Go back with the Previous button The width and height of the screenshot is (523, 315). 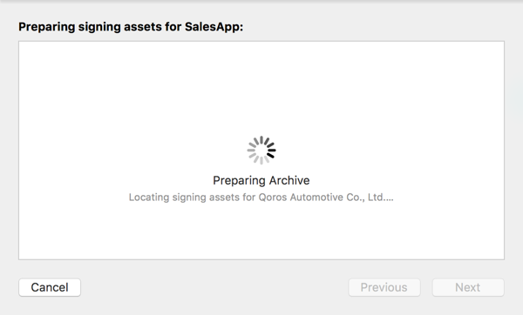[384, 287]
